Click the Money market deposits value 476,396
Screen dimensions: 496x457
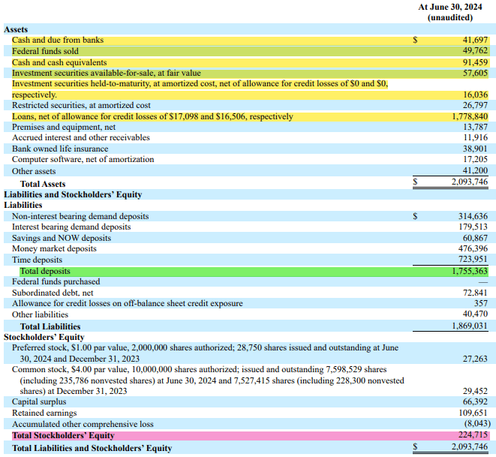tap(471, 248)
